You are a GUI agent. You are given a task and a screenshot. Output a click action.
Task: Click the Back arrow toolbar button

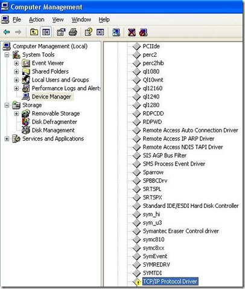[x=7, y=32]
